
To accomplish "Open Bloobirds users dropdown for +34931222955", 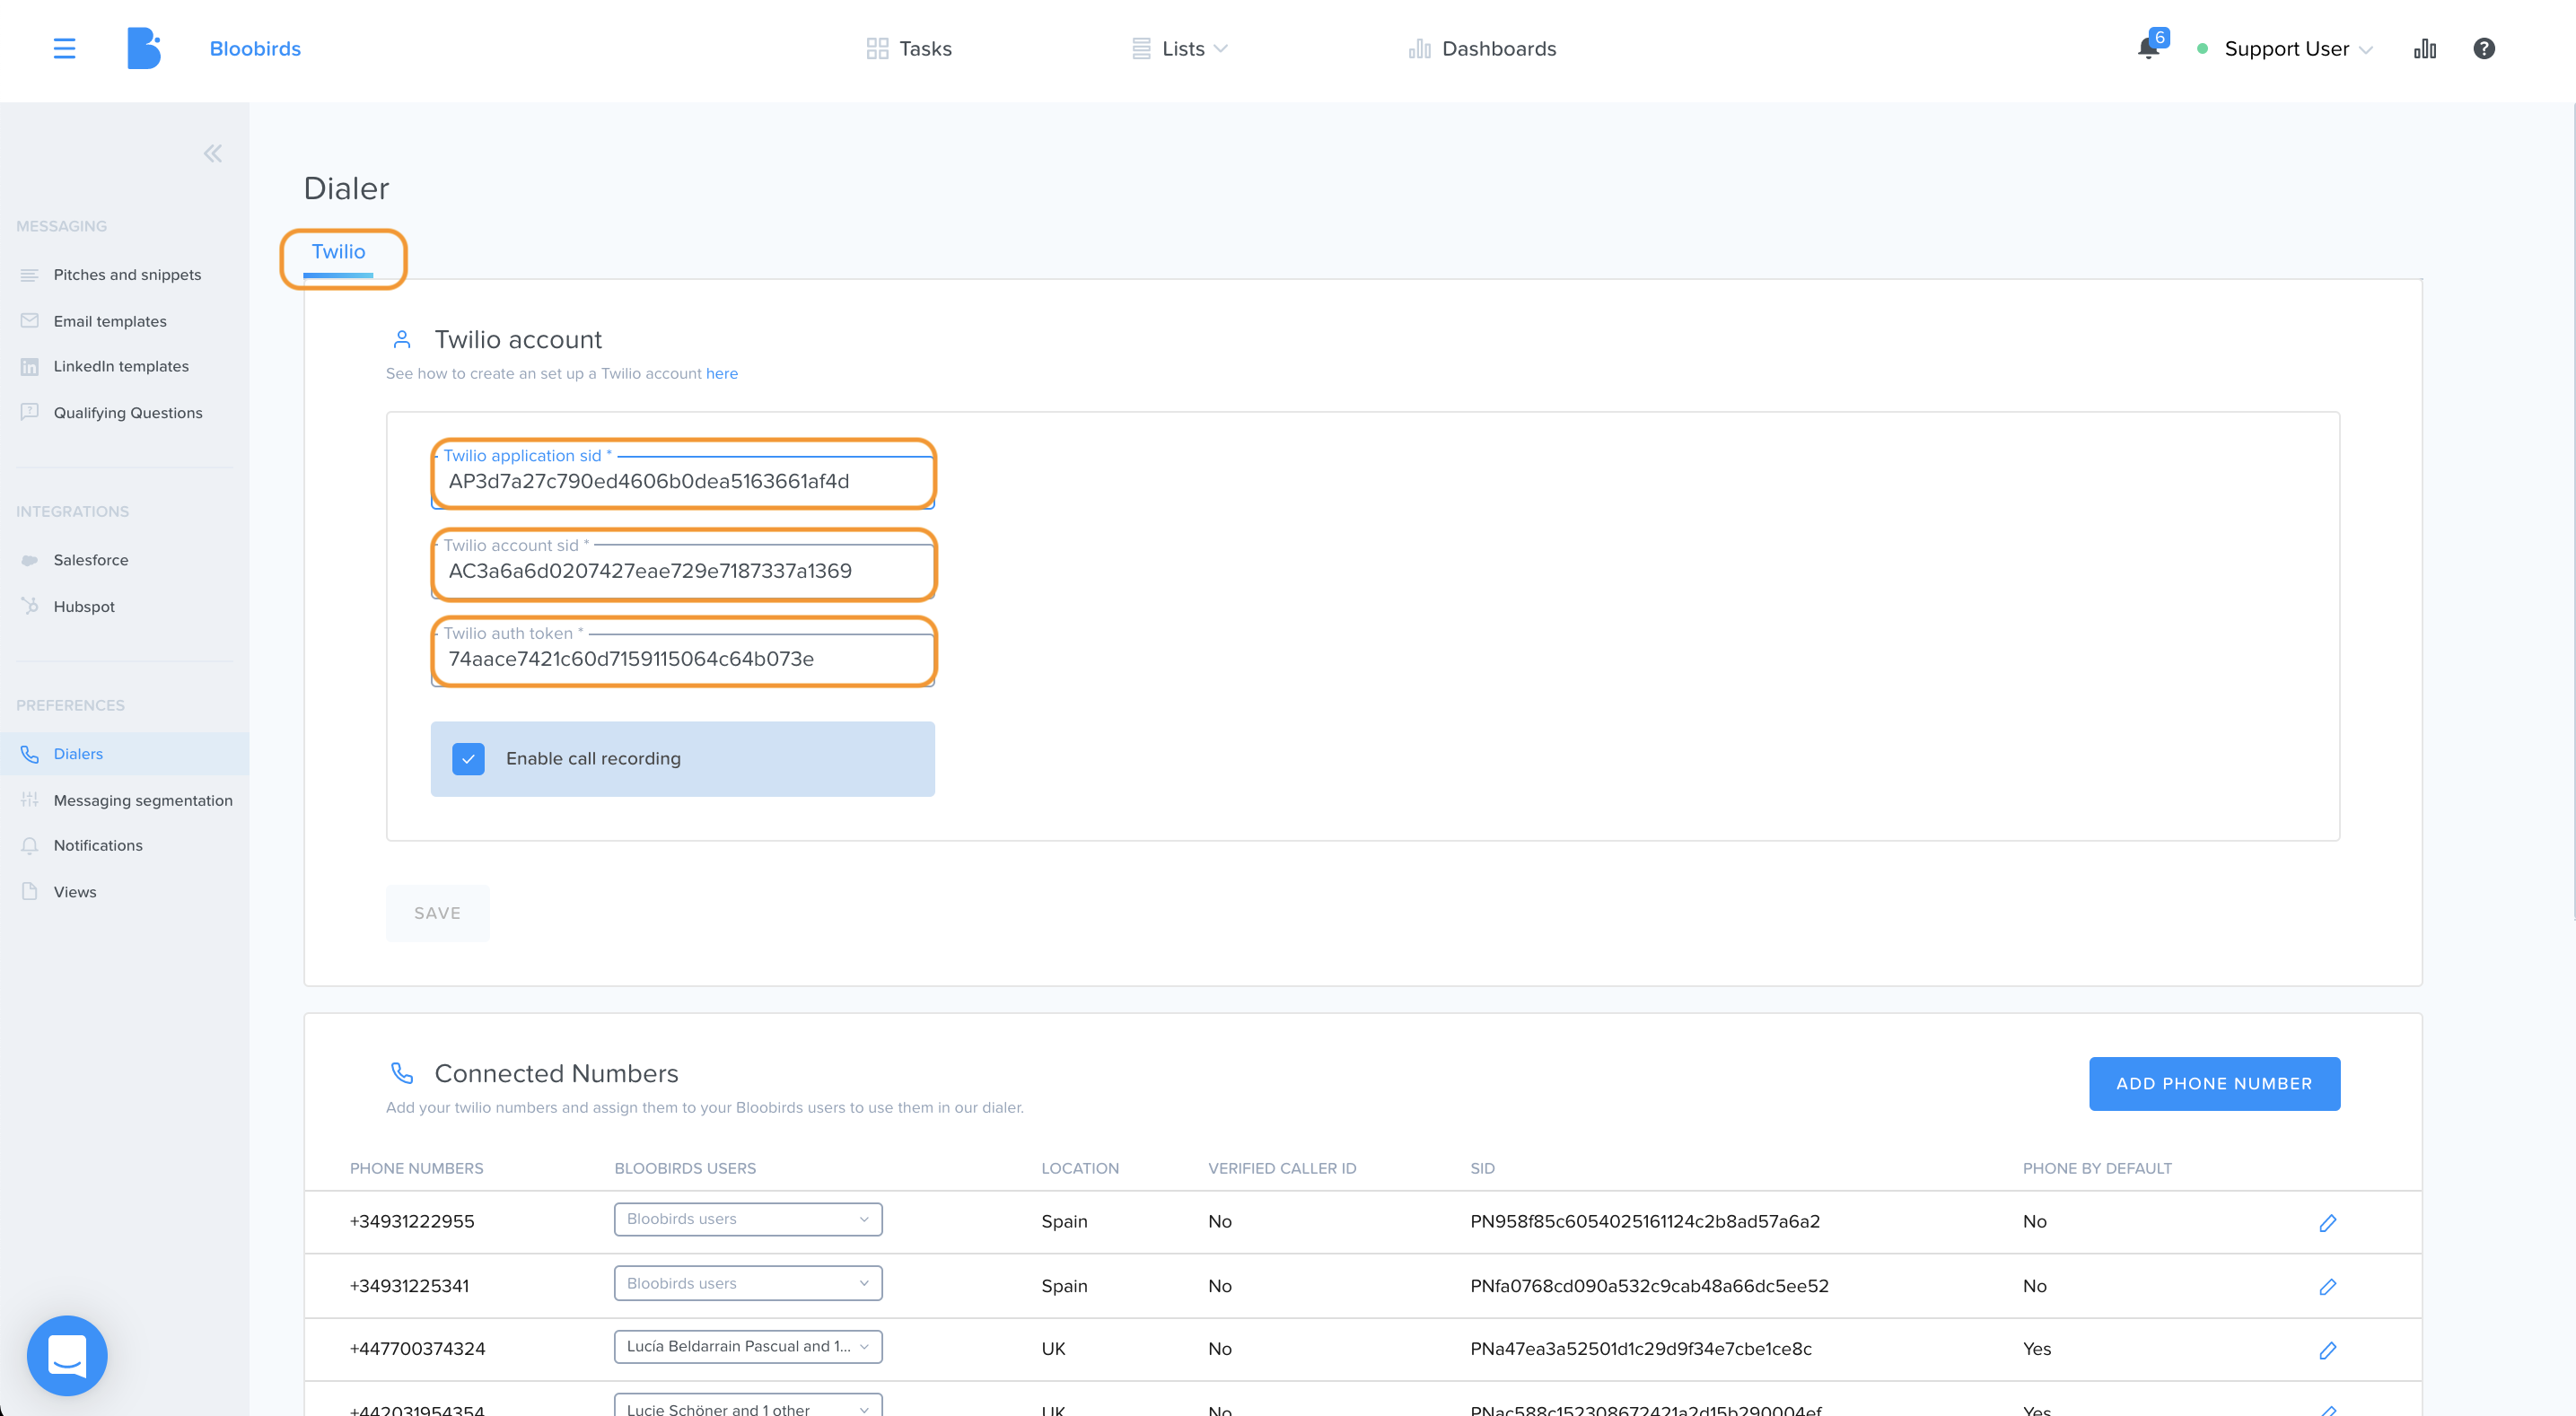I will click(748, 1219).
